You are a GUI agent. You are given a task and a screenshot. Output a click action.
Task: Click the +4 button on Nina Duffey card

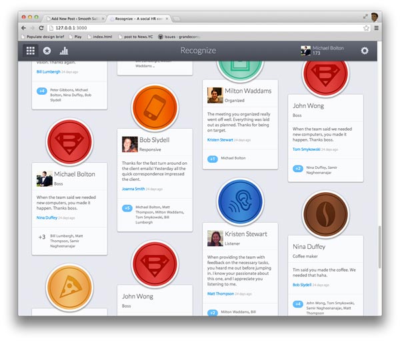click(298, 304)
